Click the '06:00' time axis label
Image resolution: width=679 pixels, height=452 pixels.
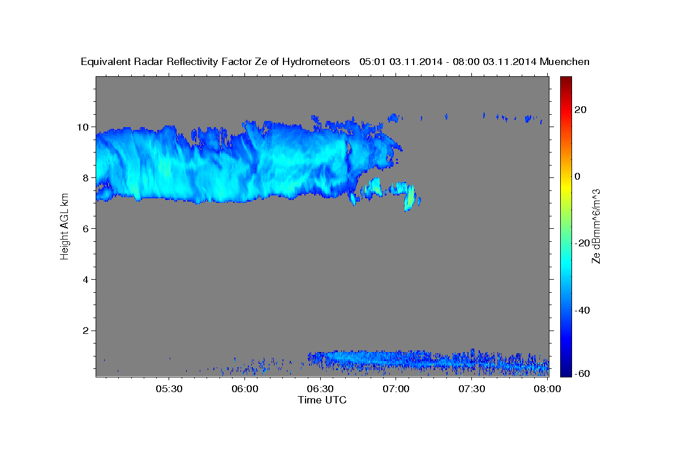tap(245, 389)
